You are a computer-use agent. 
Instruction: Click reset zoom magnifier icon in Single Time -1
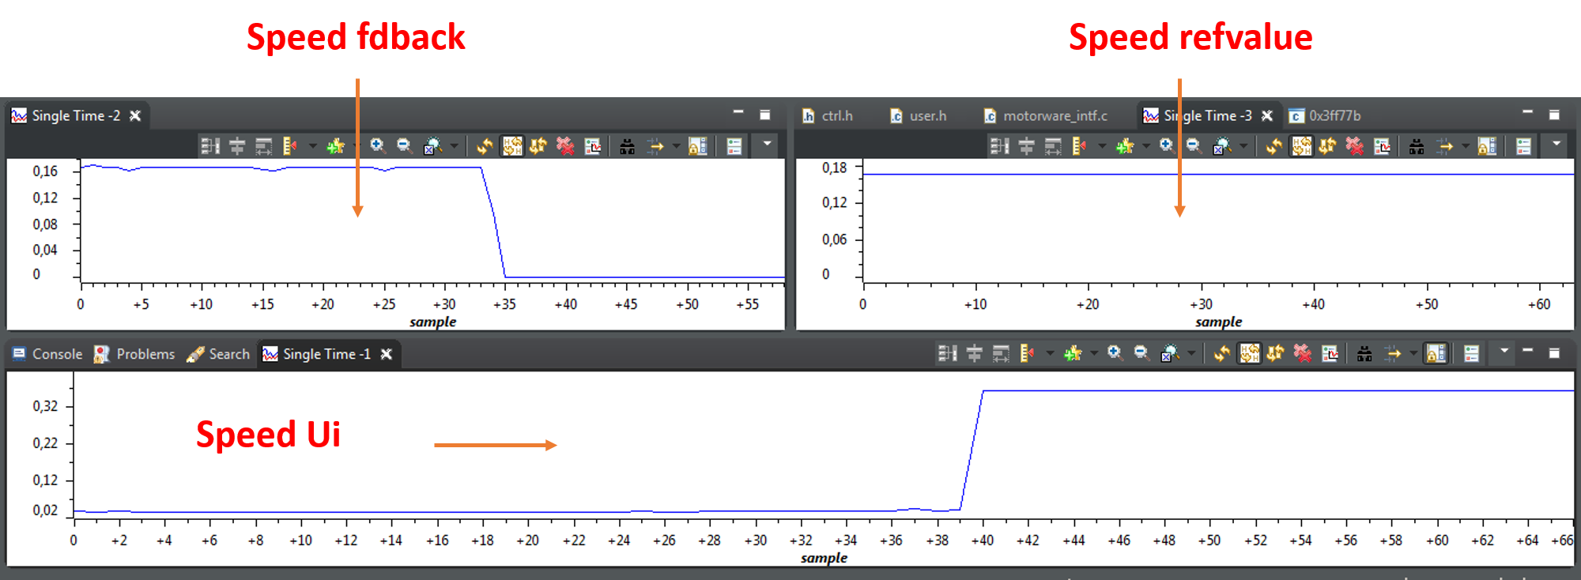click(1169, 353)
